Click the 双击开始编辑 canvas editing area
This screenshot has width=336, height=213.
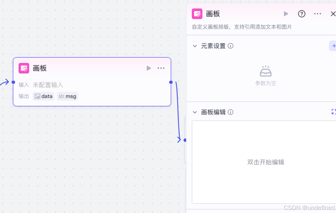click(x=264, y=162)
